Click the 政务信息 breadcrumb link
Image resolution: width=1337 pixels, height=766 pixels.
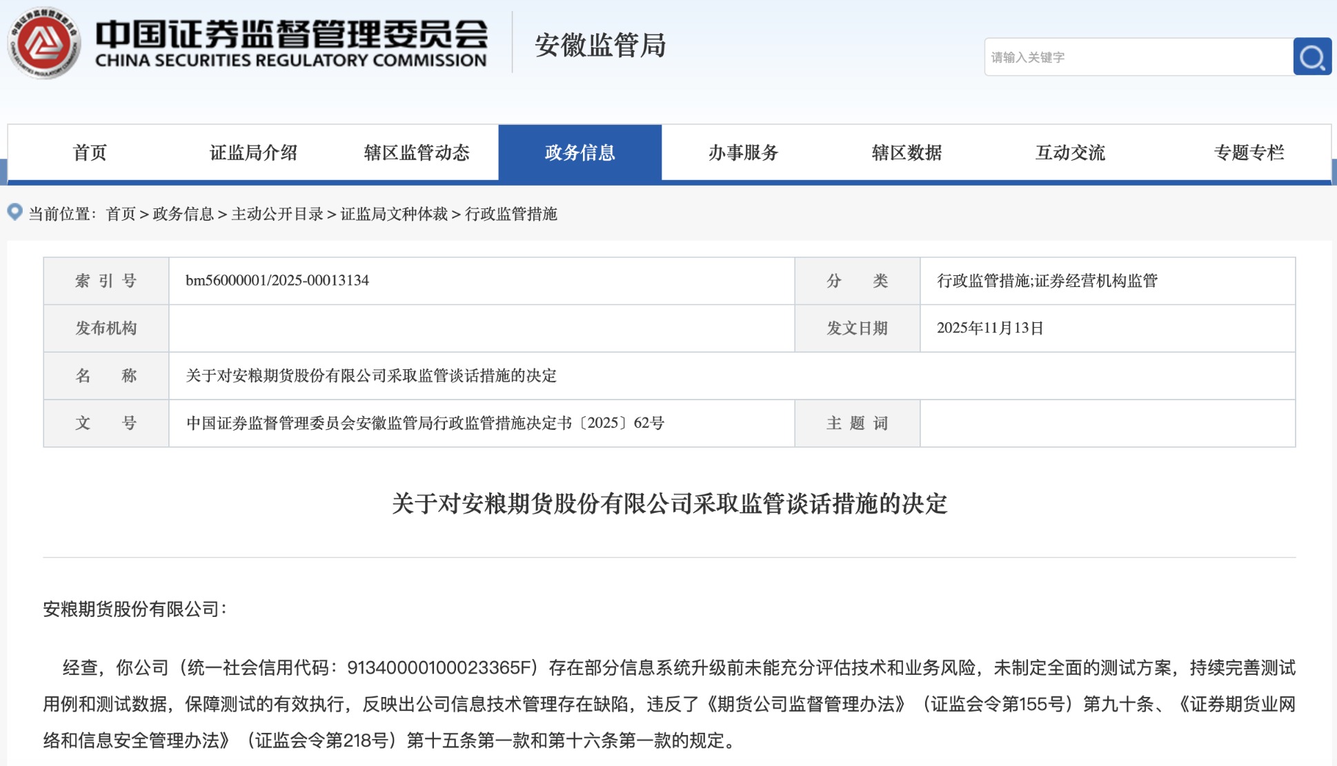tap(183, 214)
